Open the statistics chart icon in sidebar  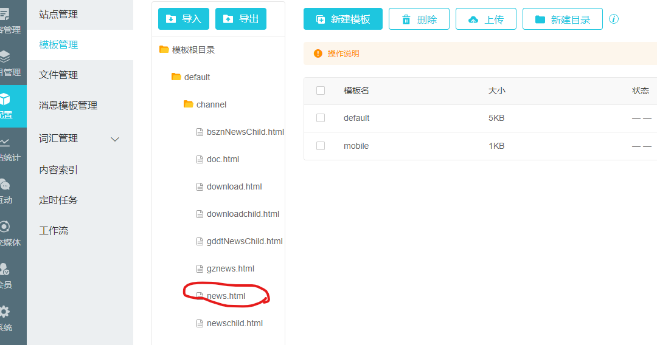[x=5, y=143]
